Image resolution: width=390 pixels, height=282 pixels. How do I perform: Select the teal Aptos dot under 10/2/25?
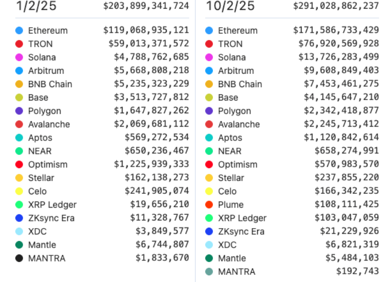(x=209, y=137)
